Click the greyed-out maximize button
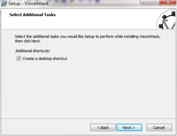The image size is (177, 136). pos(155,2)
